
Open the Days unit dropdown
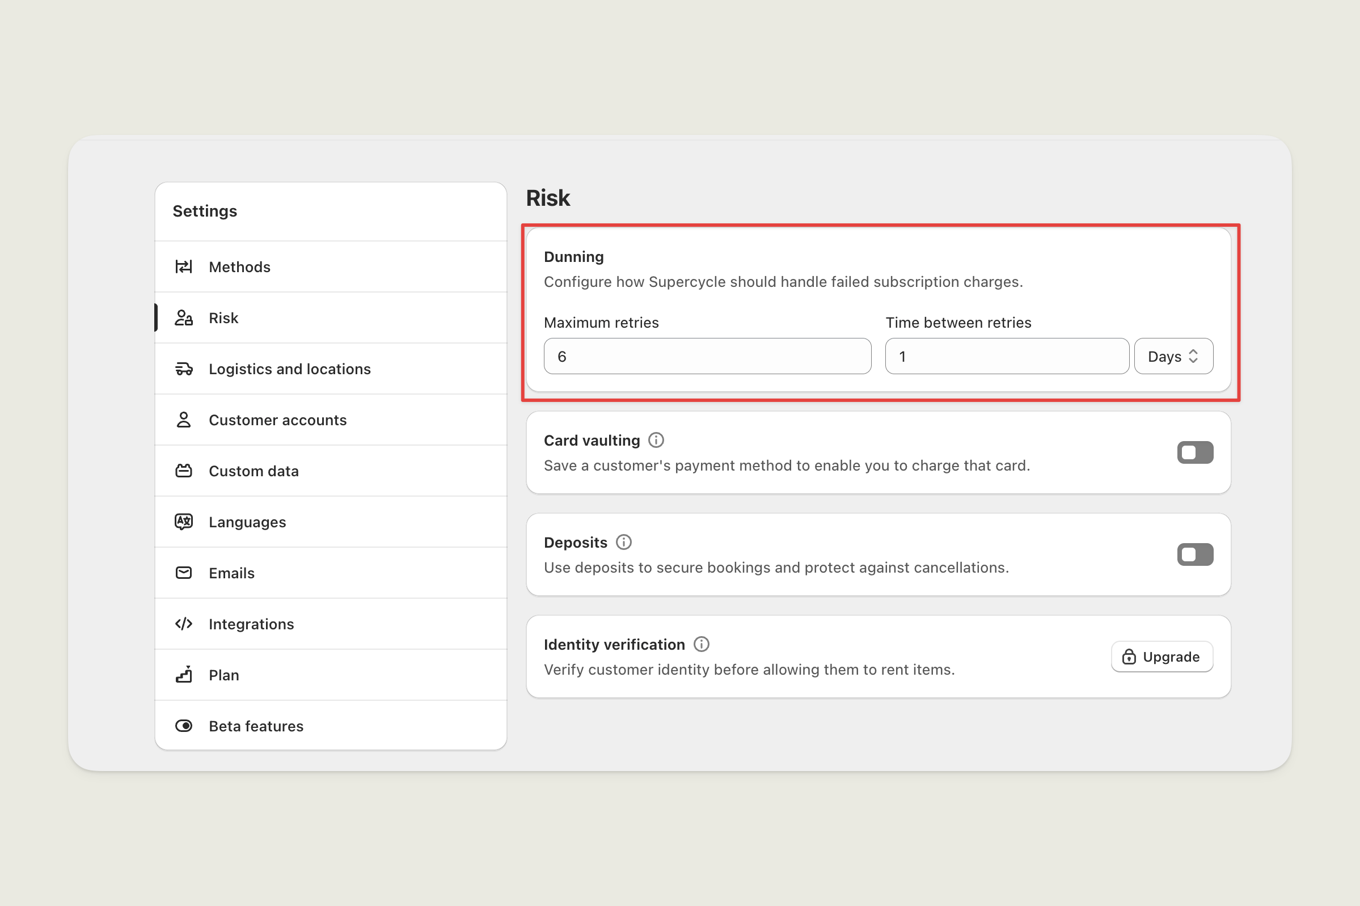tap(1173, 357)
